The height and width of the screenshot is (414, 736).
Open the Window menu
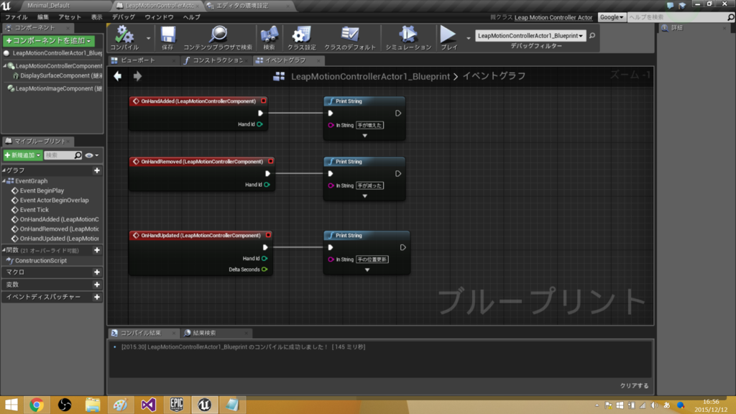(159, 17)
